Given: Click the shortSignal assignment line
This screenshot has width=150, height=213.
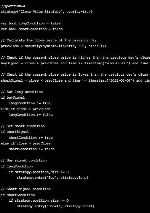Looking at the screenshot, I should click(x=75, y=80).
